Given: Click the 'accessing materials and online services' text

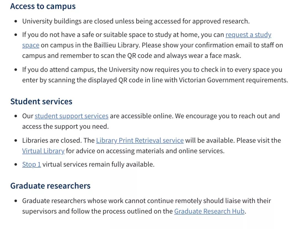Looking at the screenshot, I should pyautogui.click(x=165, y=151).
